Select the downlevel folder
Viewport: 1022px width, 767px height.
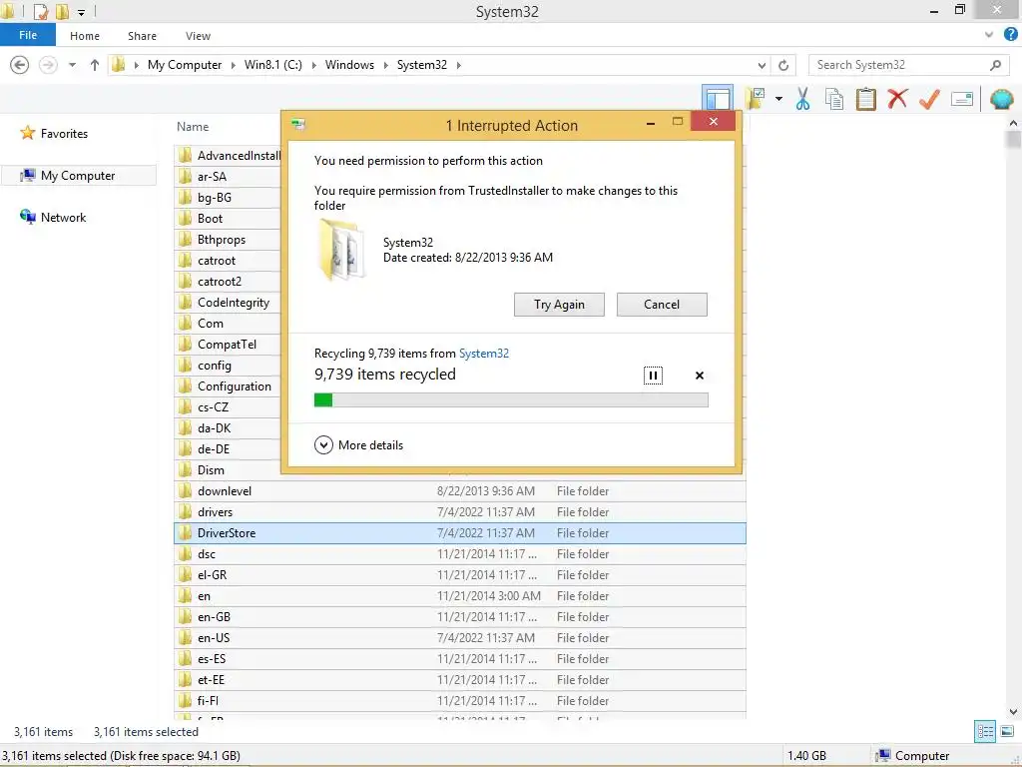tap(460, 491)
